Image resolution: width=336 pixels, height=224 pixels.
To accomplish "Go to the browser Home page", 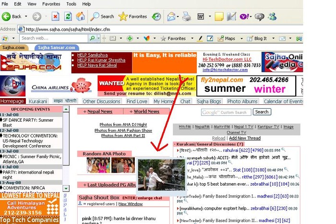I will tap(80, 16).
